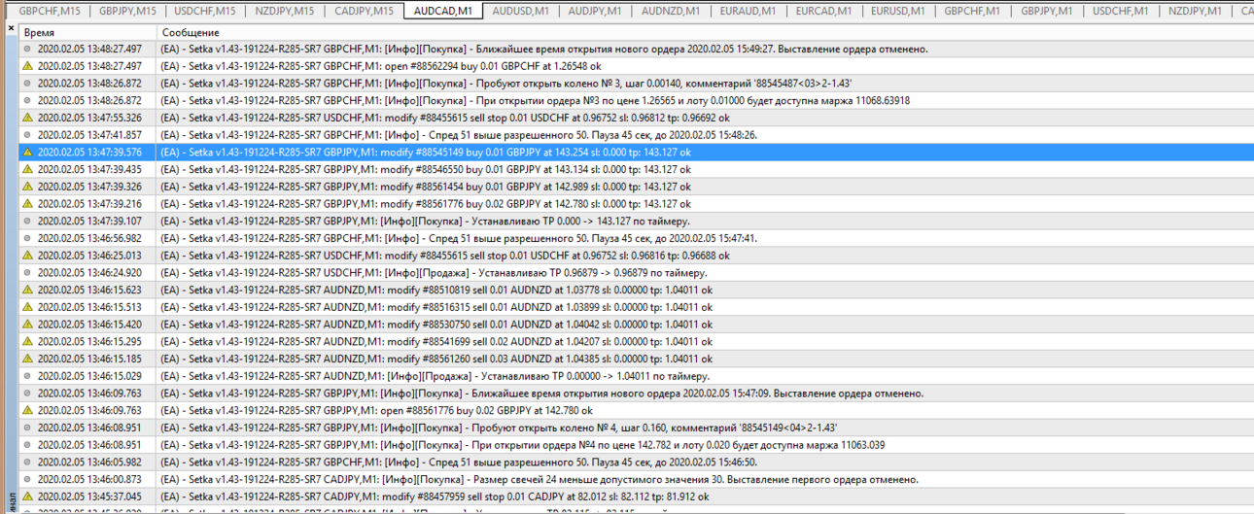Click message 'modify #88546550 buy 0.01 GBPJPY'
The height and width of the screenshot is (514, 1254).
coord(426,169)
